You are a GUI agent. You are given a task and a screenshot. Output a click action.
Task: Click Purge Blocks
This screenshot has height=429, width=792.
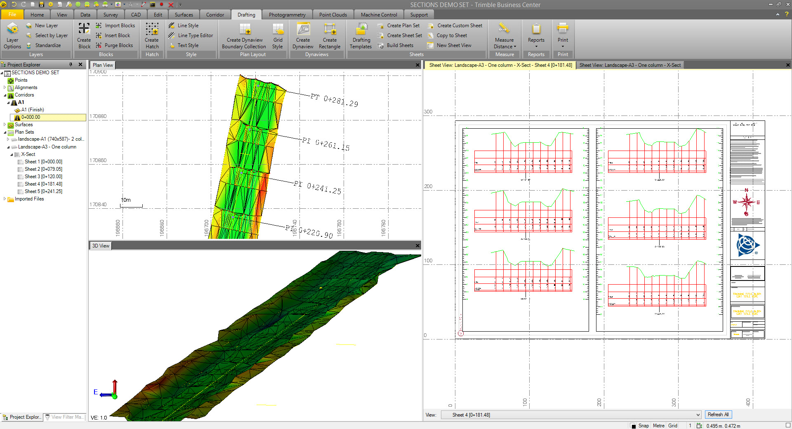[114, 45]
